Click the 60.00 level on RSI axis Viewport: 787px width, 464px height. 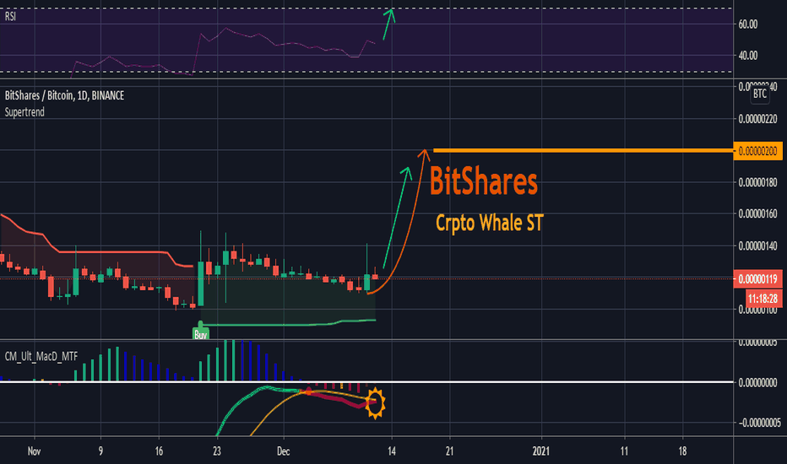[x=748, y=24]
